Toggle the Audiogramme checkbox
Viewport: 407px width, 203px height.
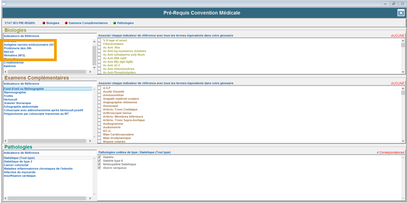click(x=99, y=124)
